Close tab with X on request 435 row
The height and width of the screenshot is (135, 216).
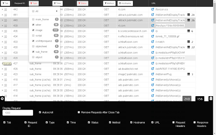(x=2, y=31)
